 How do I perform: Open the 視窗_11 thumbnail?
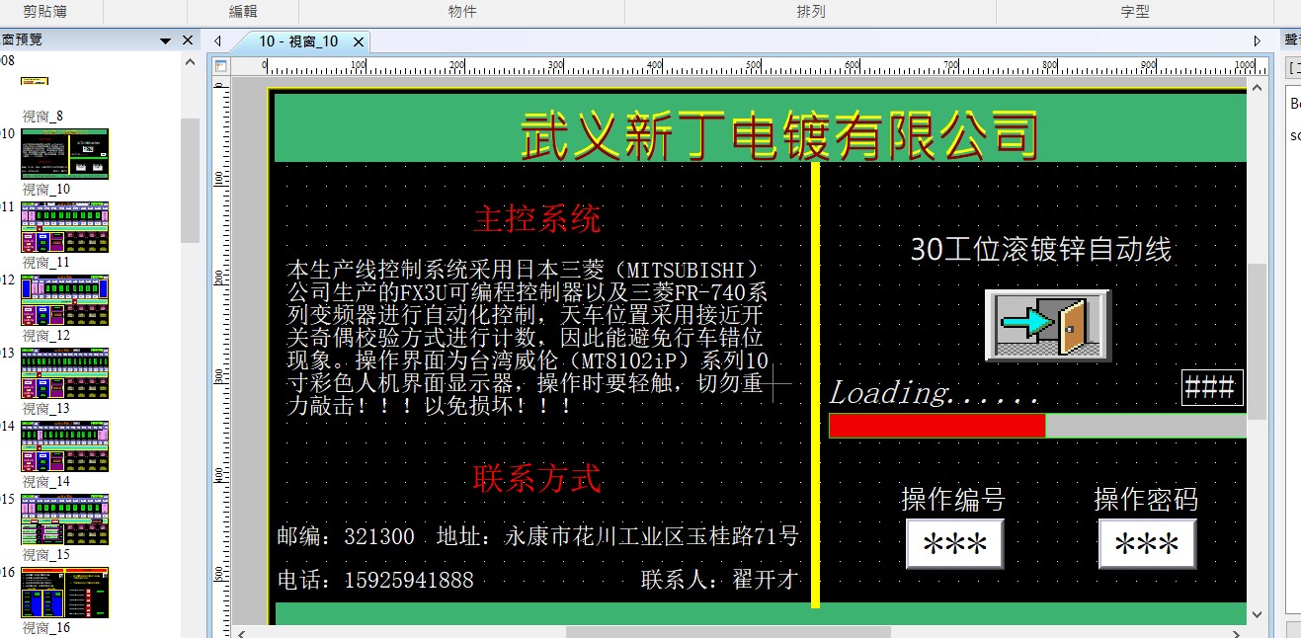coord(65,227)
